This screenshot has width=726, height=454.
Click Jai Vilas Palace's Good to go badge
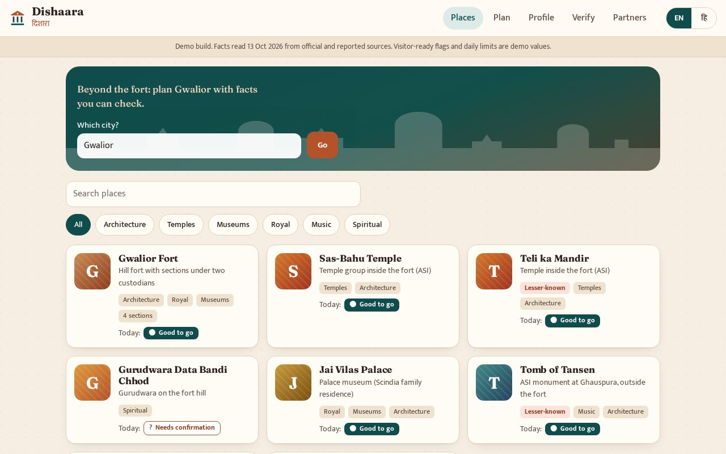coord(372,429)
